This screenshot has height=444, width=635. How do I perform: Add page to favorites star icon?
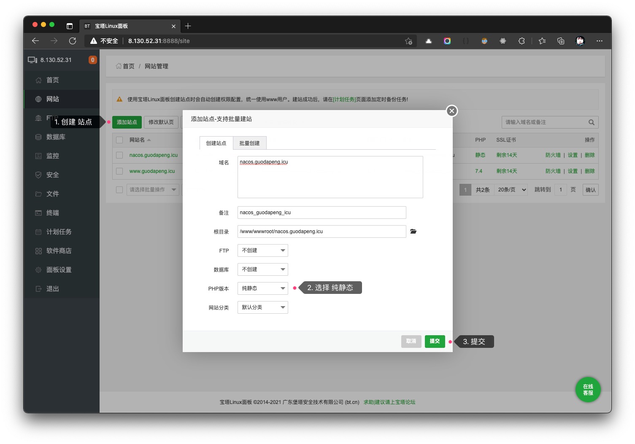click(x=408, y=41)
